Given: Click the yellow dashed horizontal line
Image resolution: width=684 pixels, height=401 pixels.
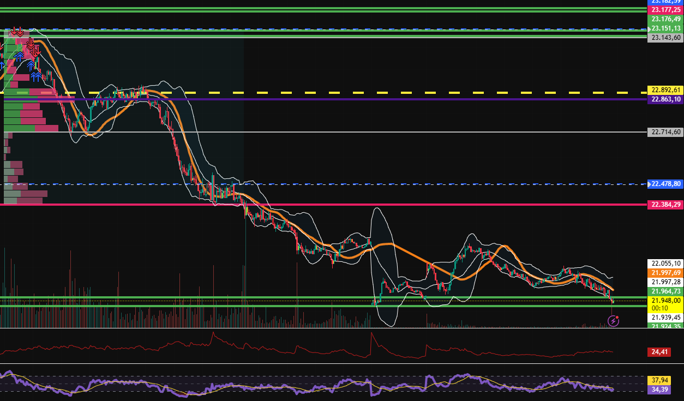Looking at the screenshot, I should click(x=382, y=93).
